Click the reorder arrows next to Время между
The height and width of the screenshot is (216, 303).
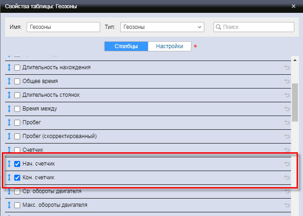(9, 109)
